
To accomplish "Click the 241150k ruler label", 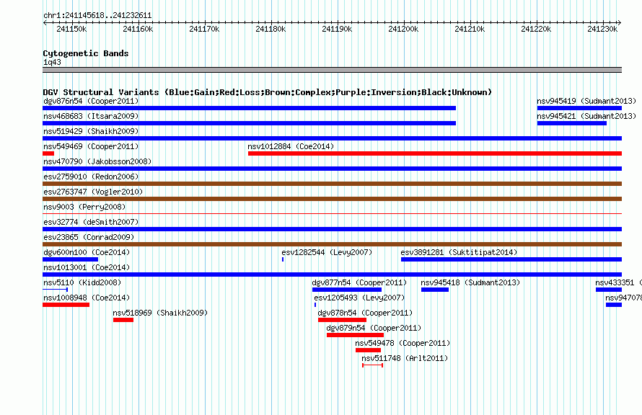I will coord(71,29).
